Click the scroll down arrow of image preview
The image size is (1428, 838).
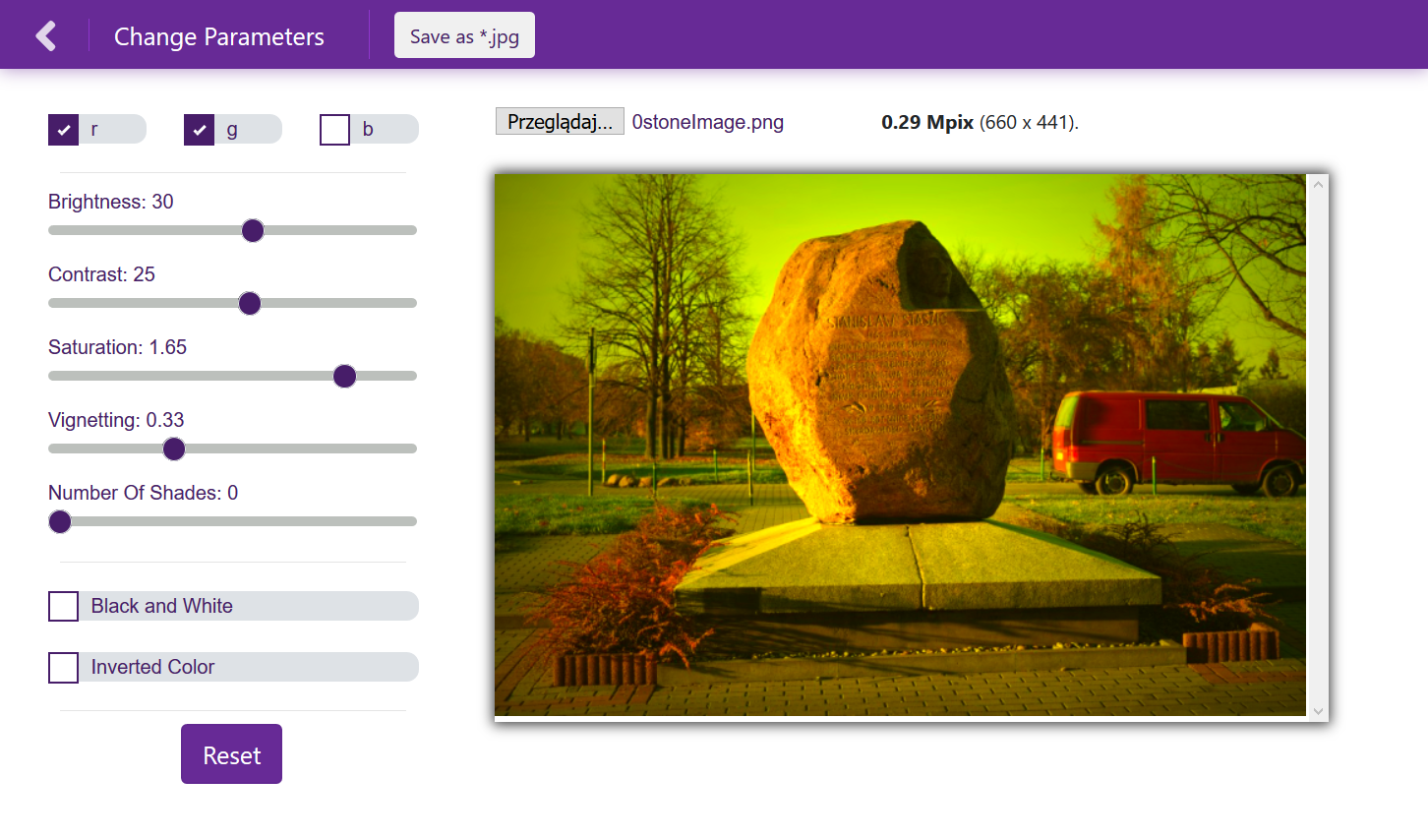tap(1318, 711)
